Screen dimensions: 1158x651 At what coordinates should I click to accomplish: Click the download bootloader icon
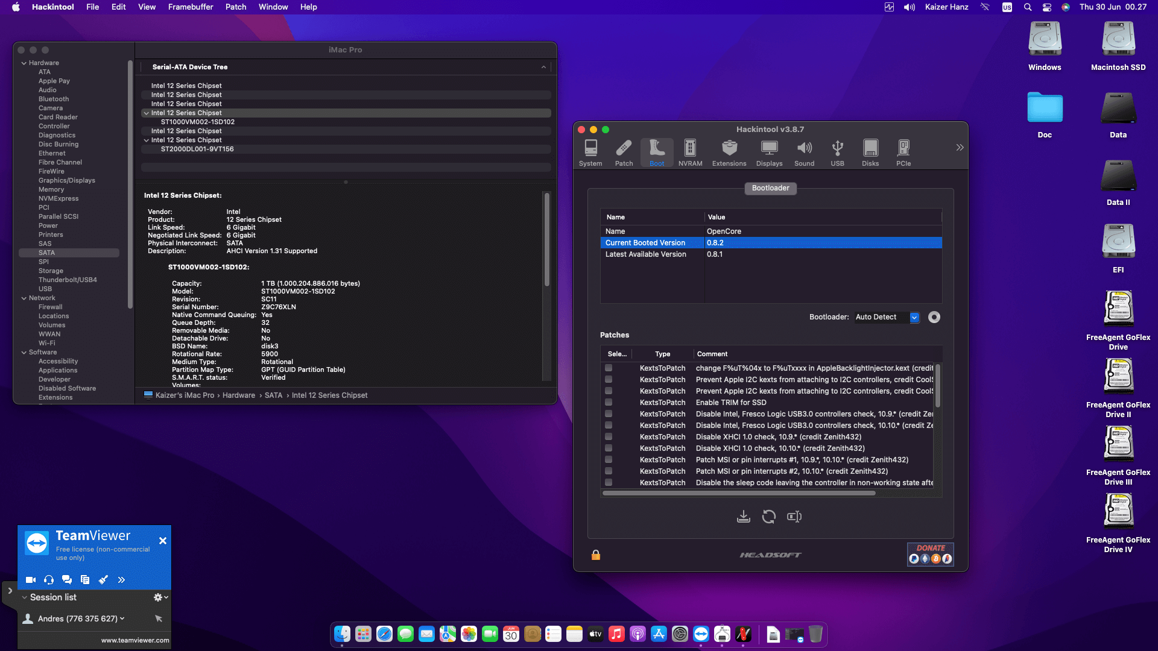tap(743, 517)
